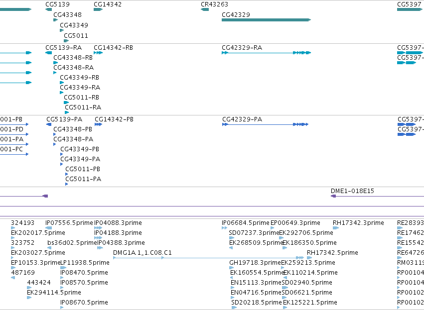The image size is (424, 310).
Task: Click EST label 324193
Action: click(23, 223)
